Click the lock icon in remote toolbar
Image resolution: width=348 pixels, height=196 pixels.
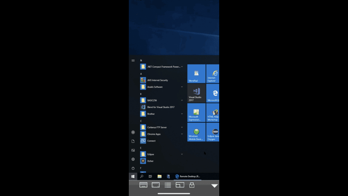tap(192, 185)
